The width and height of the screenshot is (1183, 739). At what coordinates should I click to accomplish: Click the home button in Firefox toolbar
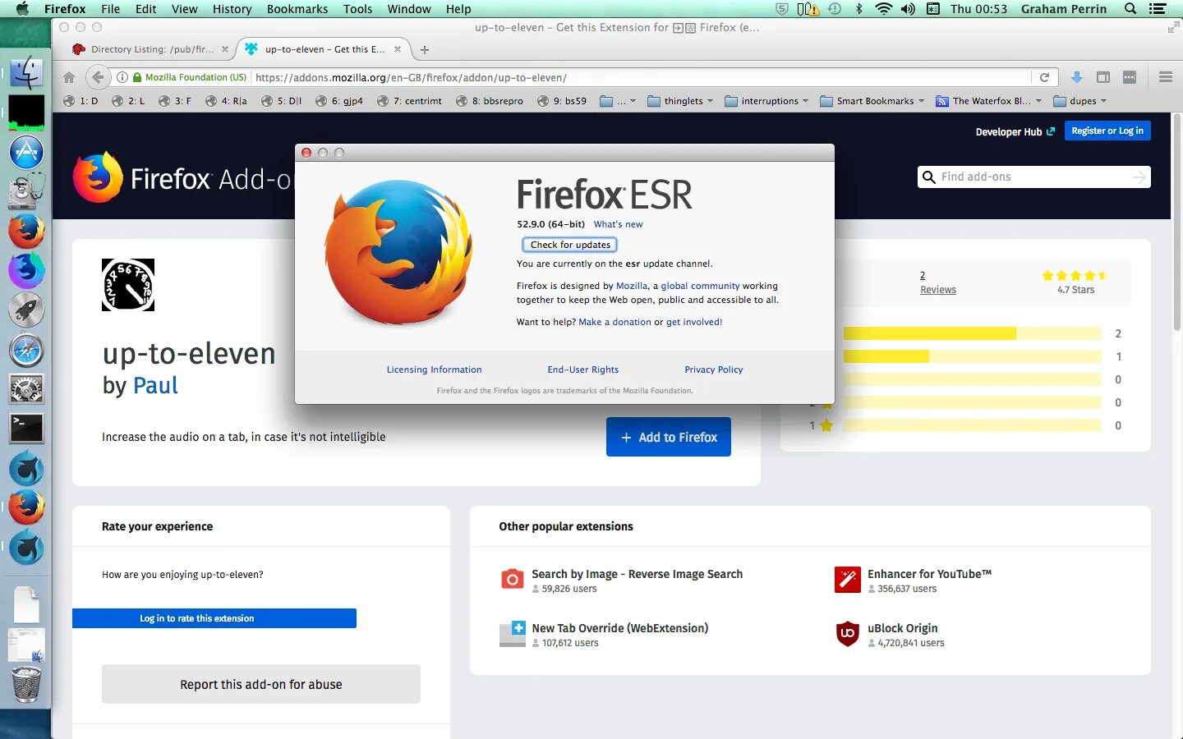click(x=69, y=77)
